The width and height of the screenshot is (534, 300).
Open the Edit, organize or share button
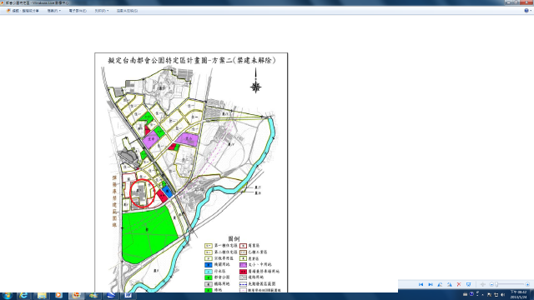click(23, 11)
